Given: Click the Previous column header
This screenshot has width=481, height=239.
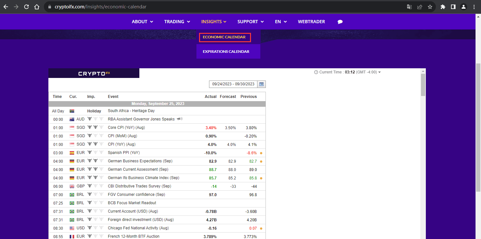Looking at the screenshot, I should tap(249, 97).
